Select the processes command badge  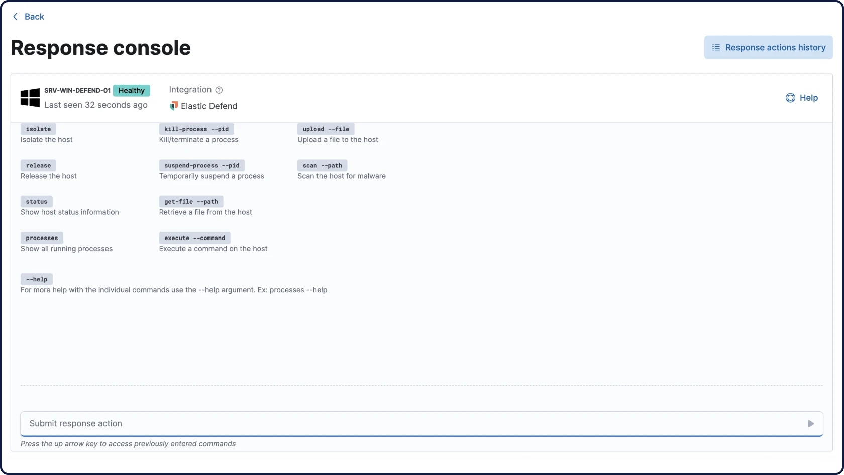coord(42,238)
